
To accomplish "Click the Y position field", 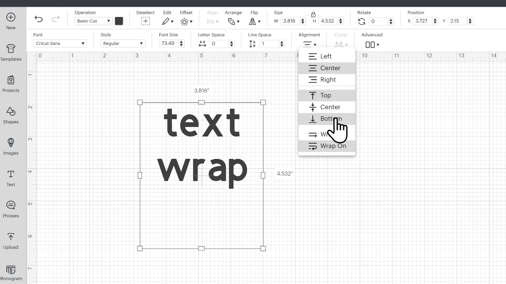I will 458,21.
